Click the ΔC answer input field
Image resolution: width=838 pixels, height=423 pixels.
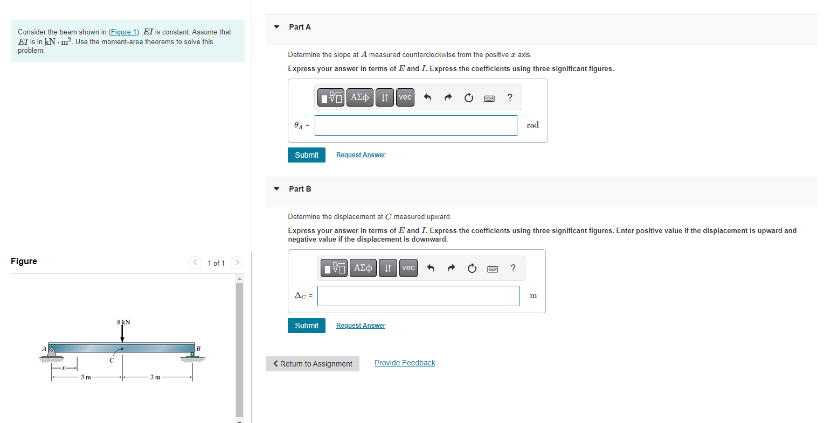(x=419, y=296)
